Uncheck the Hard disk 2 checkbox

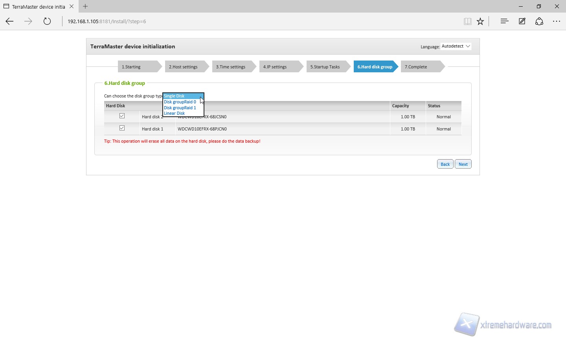(x=122, y=116)
